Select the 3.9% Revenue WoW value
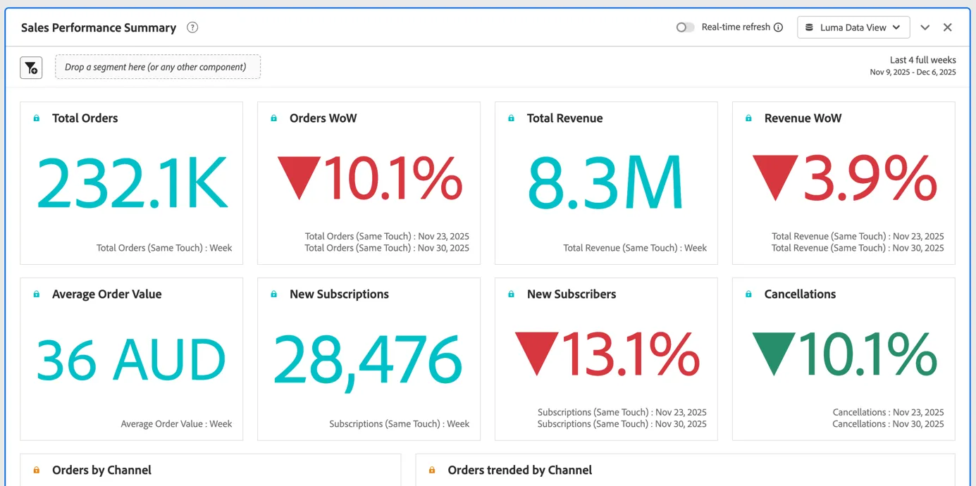This screenshot has width=976, height=486. pos(844,178)
